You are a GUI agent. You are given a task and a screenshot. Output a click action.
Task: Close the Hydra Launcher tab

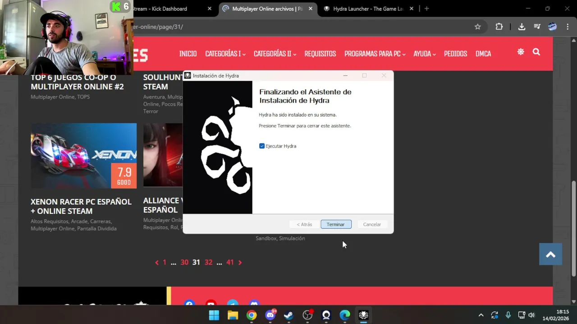point(411,9)
